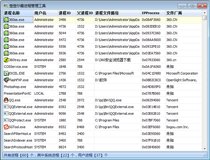This screenshot has width=210, height=160.
Task: Click EPProcess value 0x08AF3060
Action: (x=151, y=20)
